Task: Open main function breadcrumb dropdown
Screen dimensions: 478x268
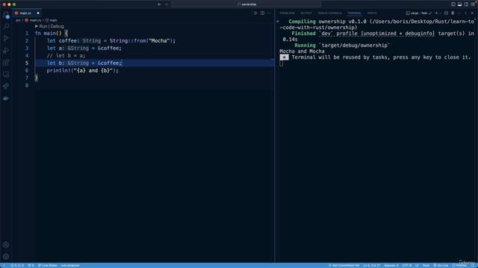Action: pyautogui.click(x=52, y=20)
